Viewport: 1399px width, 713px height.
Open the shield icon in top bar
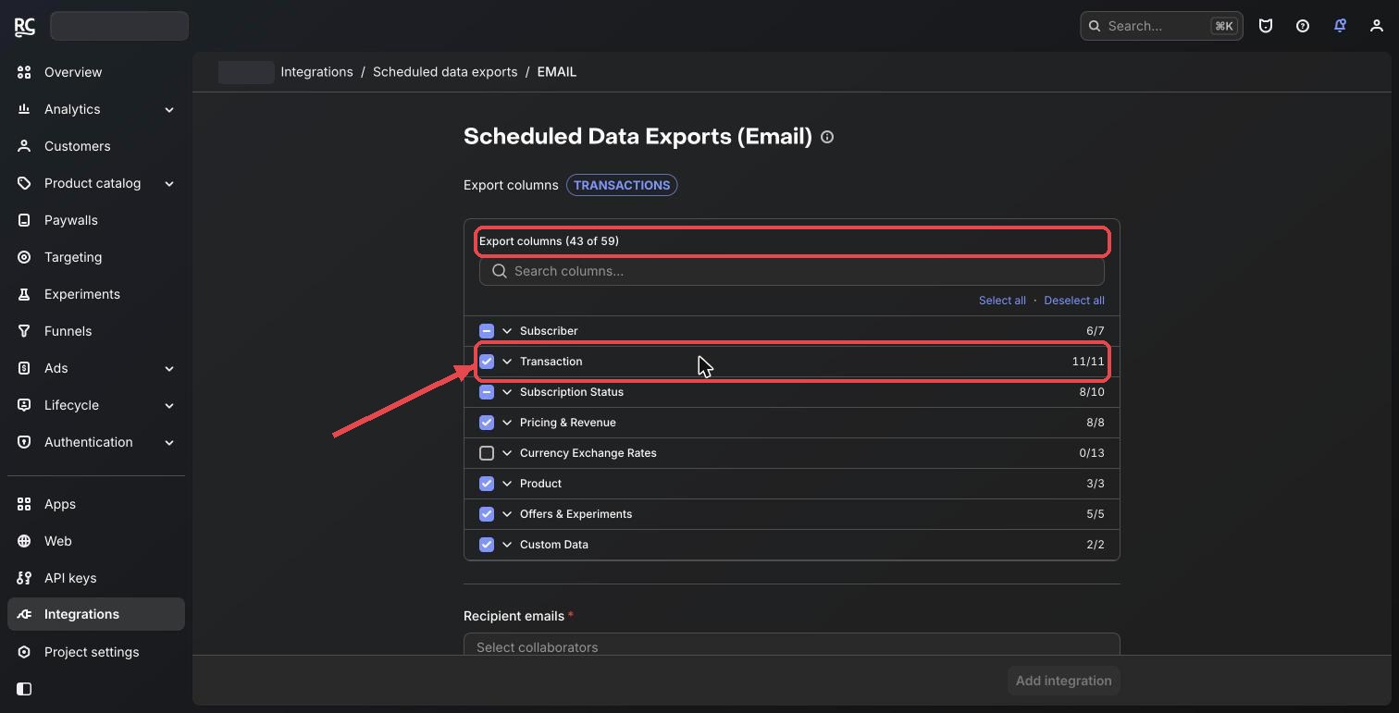(x=1266, y=26)
